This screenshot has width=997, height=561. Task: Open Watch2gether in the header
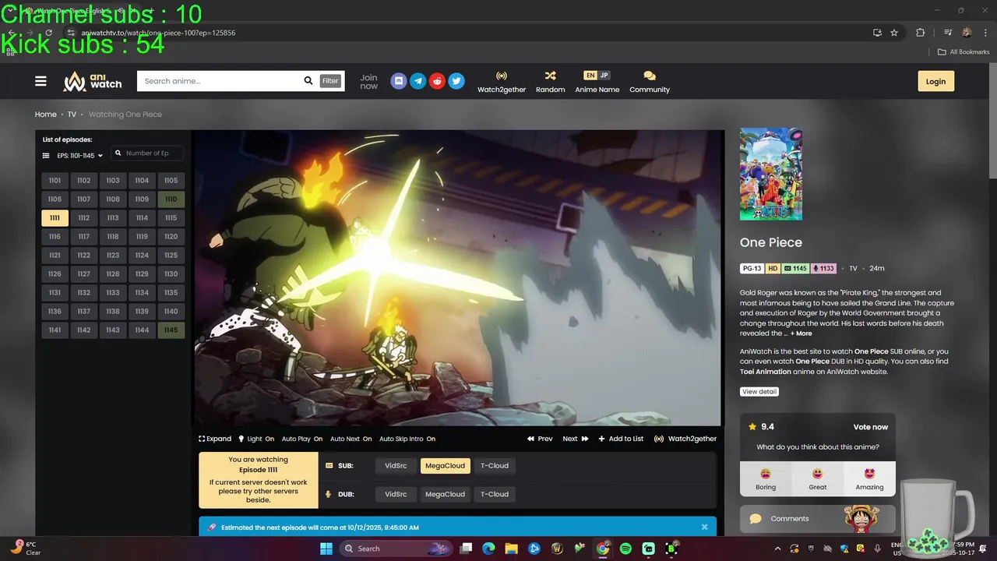coord(502,82)
